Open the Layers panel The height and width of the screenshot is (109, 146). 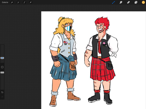(x=136, y=2)
